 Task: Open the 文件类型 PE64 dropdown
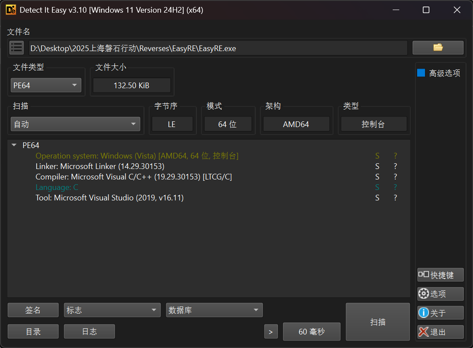point(46,86)
